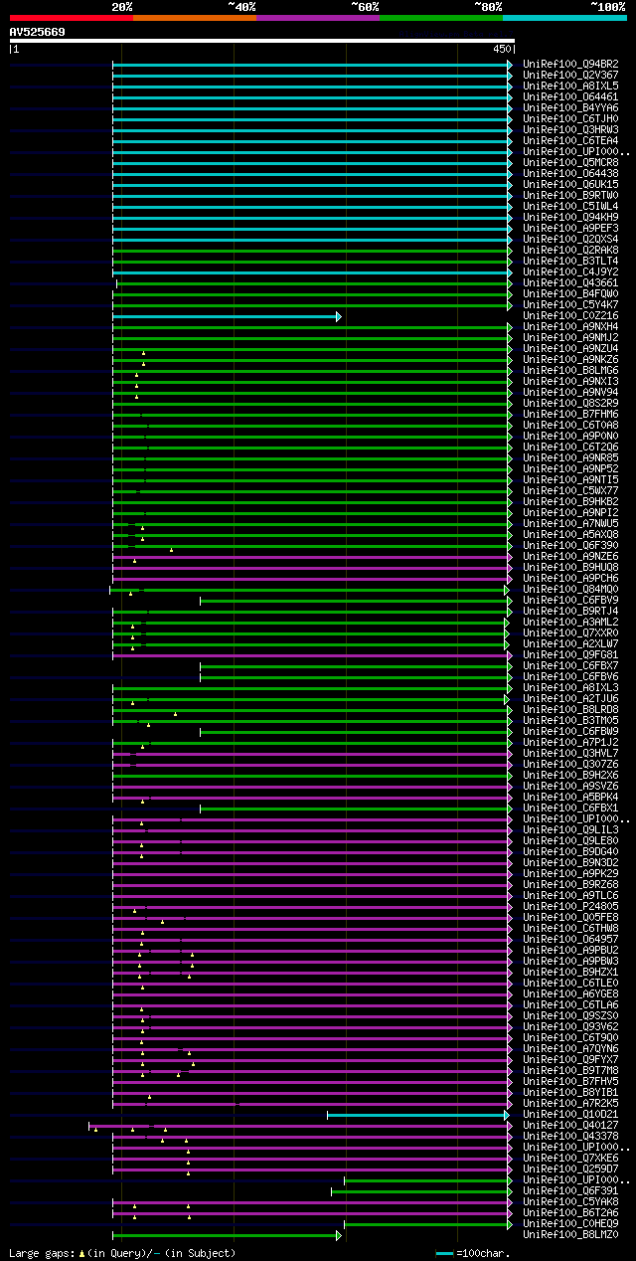Click the red 20% identity legend segment
This screenshot has height=1261, width=636.
pos(72,18)
